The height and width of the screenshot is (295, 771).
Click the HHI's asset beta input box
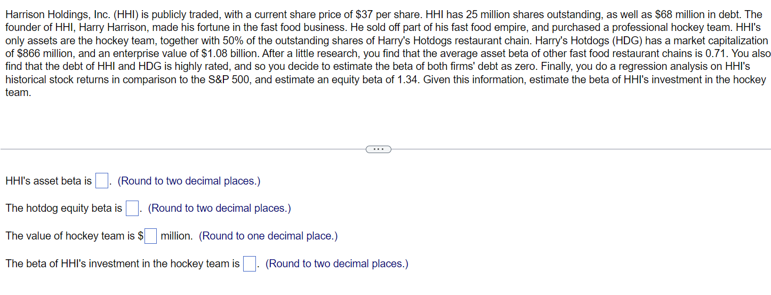pos(102,181)
